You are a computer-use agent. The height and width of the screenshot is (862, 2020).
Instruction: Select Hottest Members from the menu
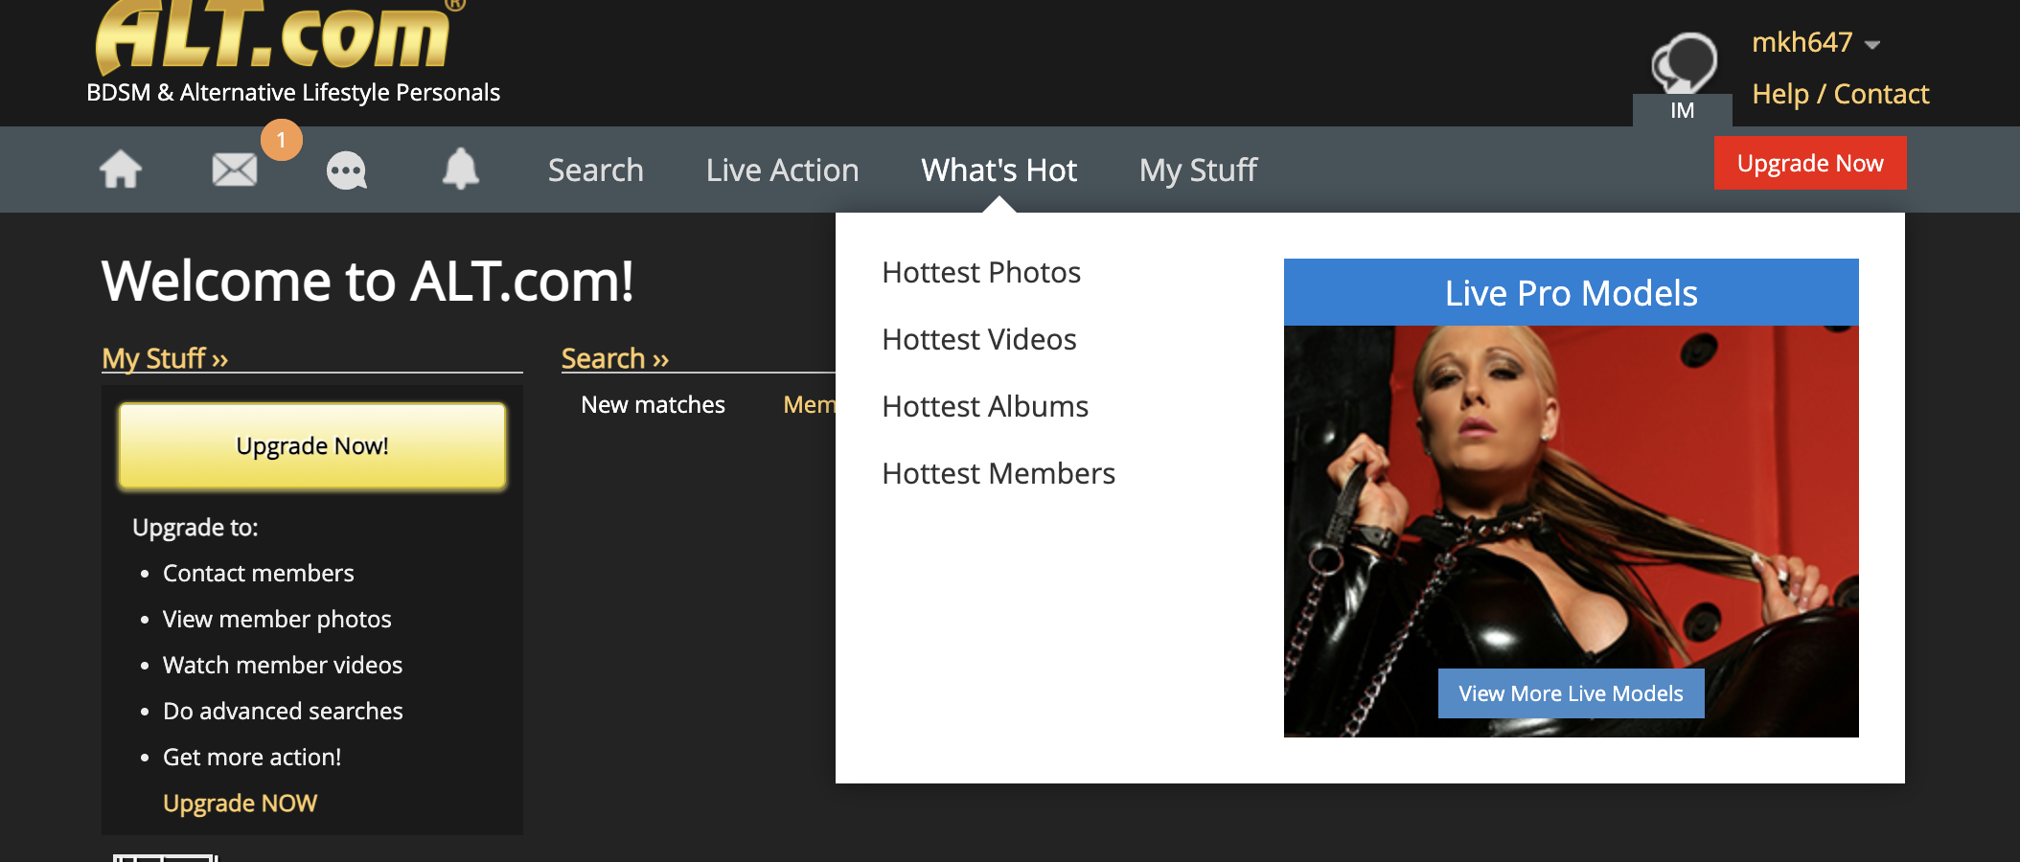click(999, 474)
